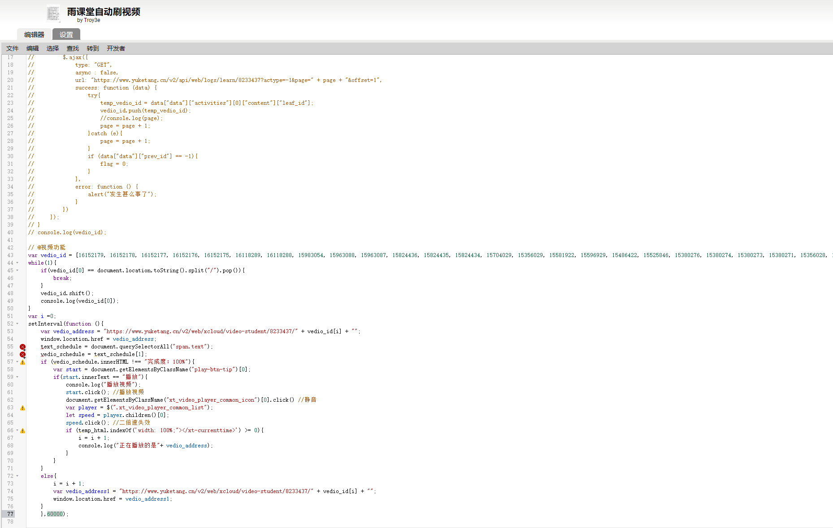833x528 pixels.
Task: Open the 开发者 menu
Action: coord(116,48)
